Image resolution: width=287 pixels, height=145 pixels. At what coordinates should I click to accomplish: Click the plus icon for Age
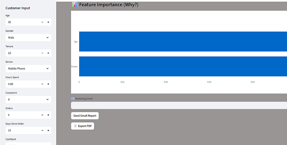tap(48, 22)
